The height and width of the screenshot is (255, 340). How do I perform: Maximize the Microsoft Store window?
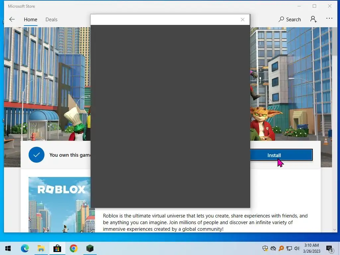tap(314, 6)
